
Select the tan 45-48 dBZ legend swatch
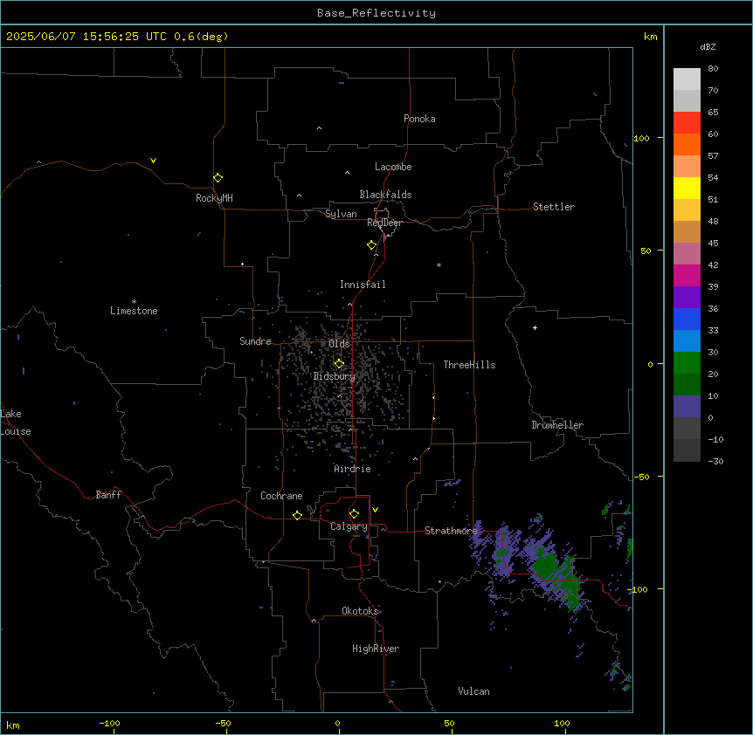pos(687,231)
